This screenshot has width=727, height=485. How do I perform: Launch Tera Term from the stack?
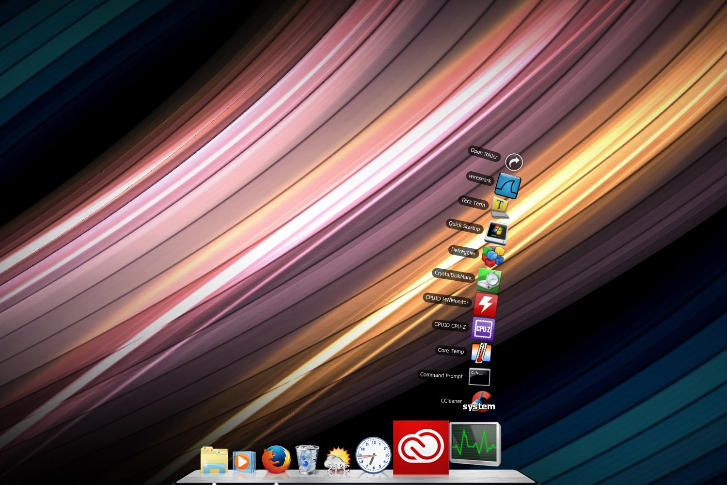(500, 207)
